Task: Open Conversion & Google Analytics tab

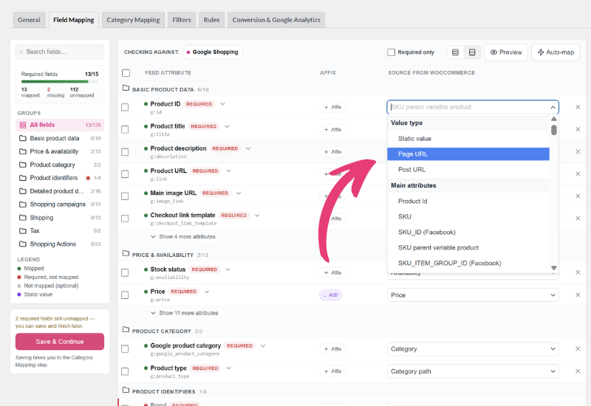Action: coord(276,20)
